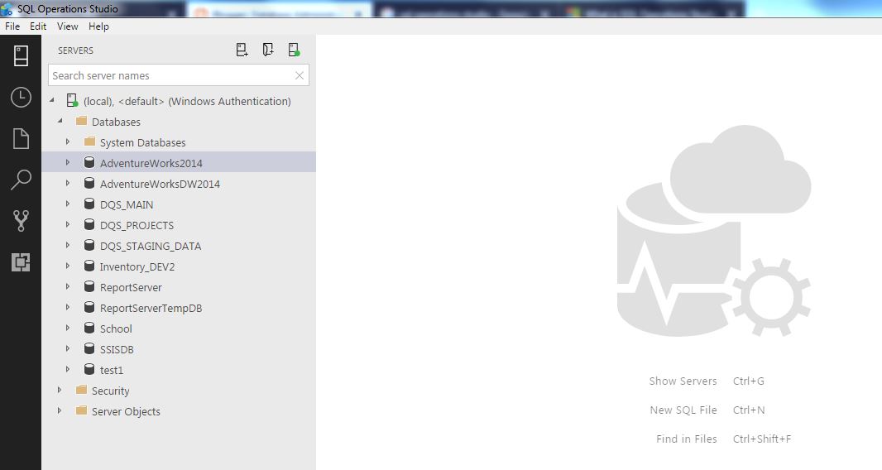The image size is (882, 470).
Task: Open the Servers view in activity bar
Action: coord(21,55)
